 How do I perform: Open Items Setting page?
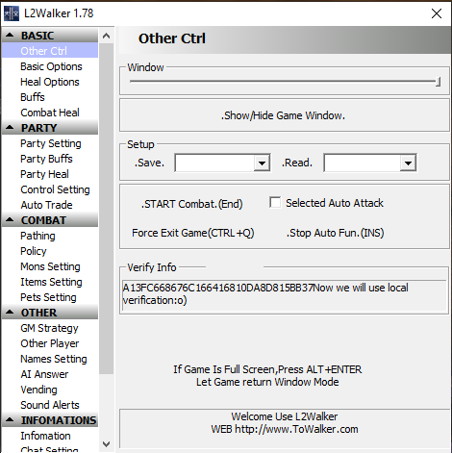click(51, 282)
